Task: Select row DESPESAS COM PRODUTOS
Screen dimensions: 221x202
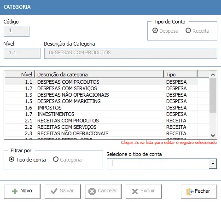Action: tap(107, 82)
